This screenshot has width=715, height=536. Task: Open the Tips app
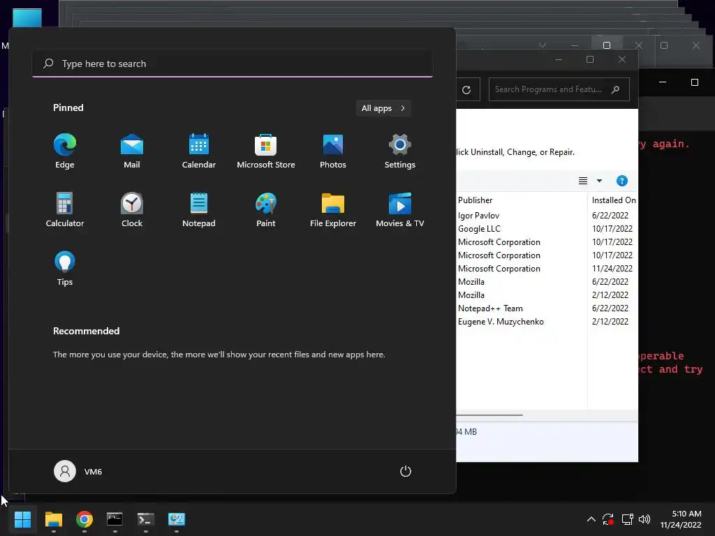65,269
